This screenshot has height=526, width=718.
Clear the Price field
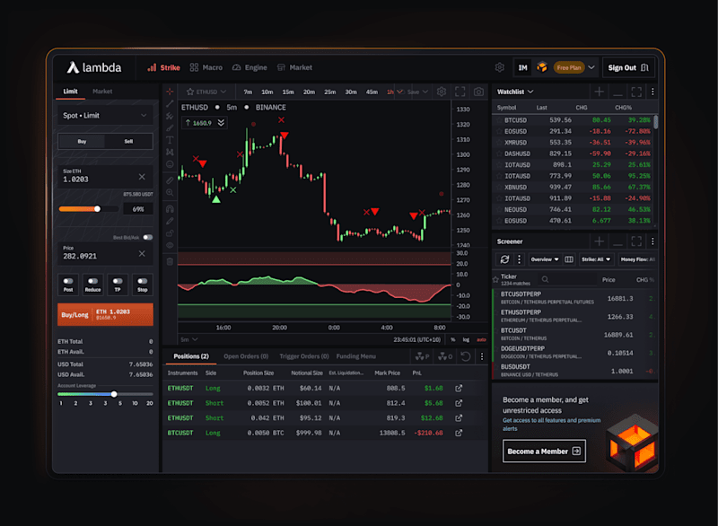pos(142,254)
